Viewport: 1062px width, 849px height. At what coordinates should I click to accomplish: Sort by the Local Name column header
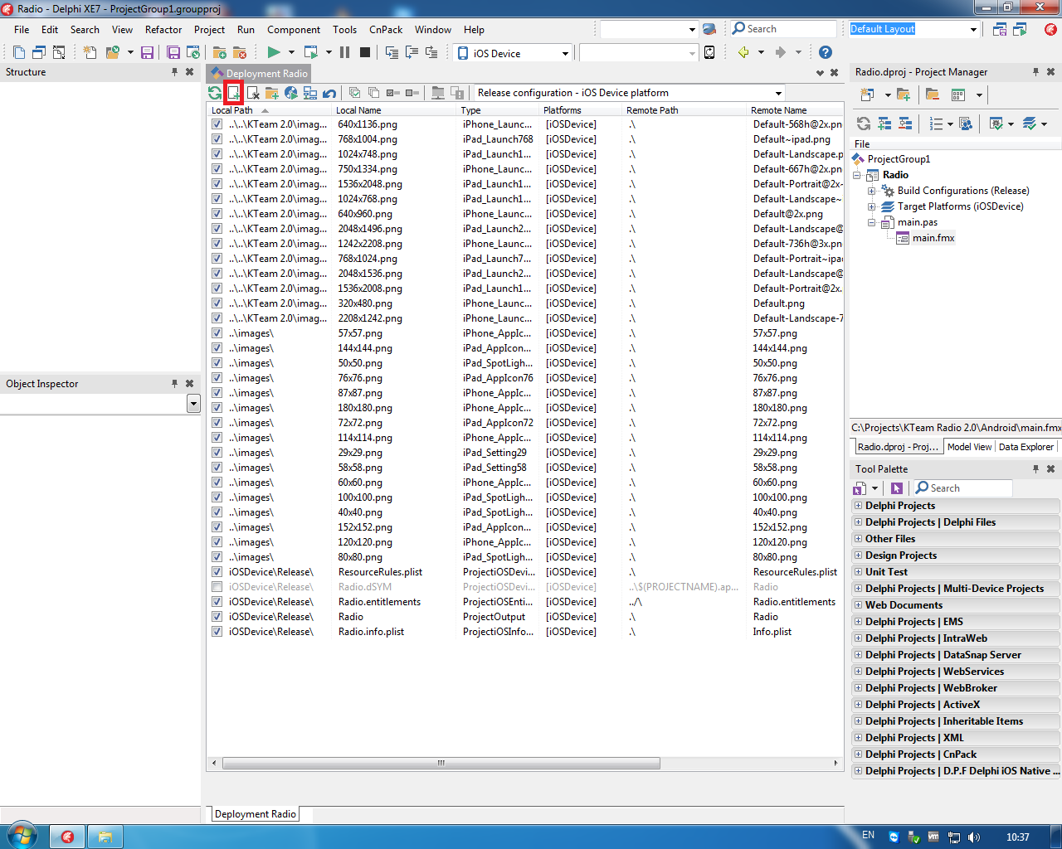[358, 110]
